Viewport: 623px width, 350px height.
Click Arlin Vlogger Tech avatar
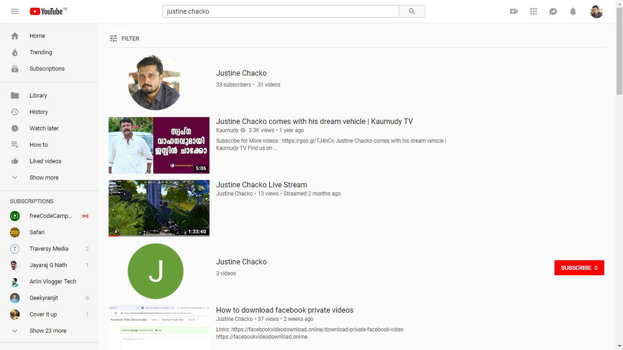click(15, 281)
